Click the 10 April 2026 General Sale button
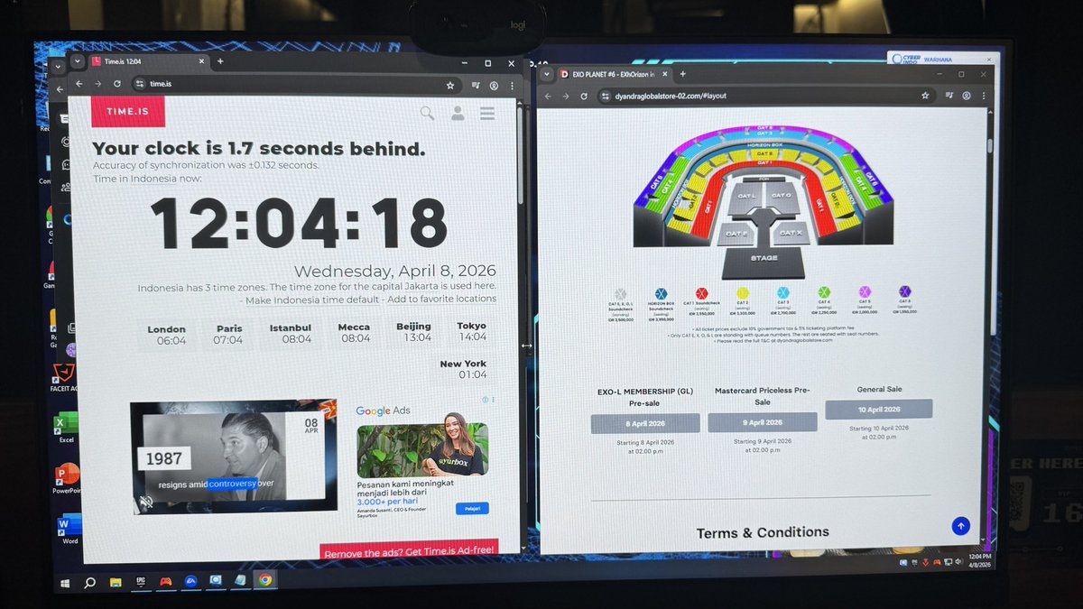 point(878,410)
